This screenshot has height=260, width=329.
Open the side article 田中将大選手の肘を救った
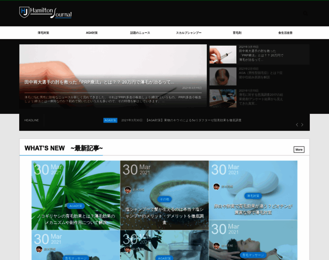point(261,55)
